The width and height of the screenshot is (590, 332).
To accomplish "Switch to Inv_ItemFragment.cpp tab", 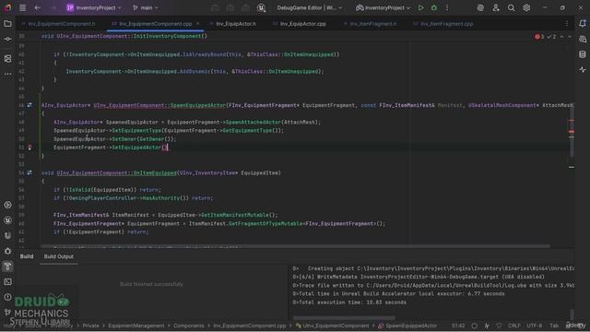I will (446, 24).
